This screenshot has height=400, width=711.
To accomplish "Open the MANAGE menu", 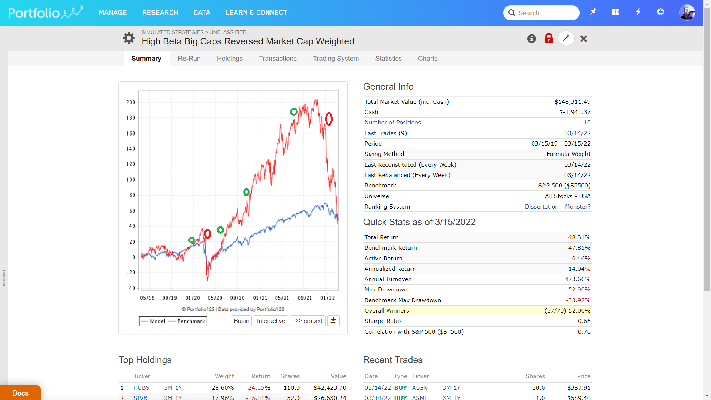I will [113, 13].
